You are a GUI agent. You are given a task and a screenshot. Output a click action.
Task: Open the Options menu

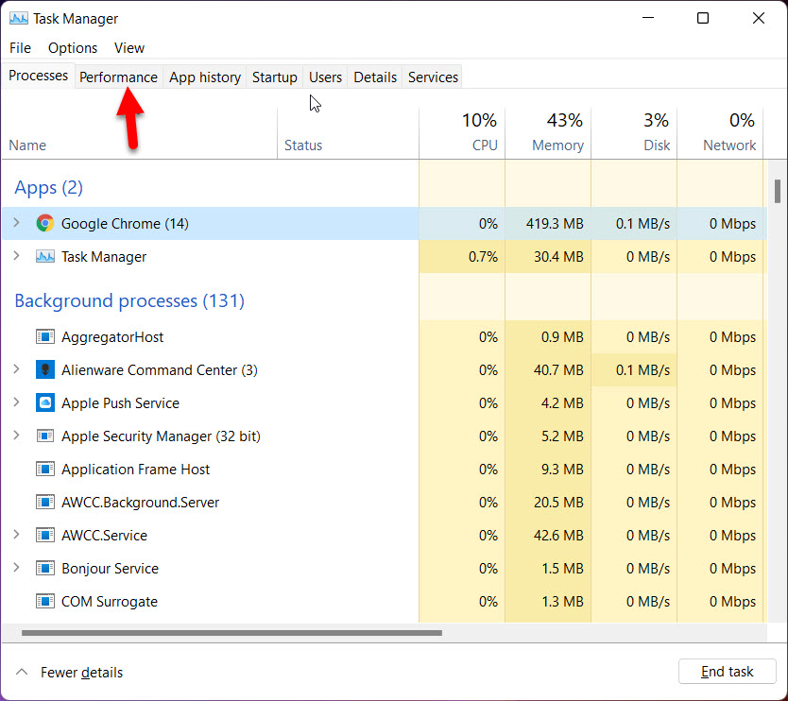[x=73, y=48]
